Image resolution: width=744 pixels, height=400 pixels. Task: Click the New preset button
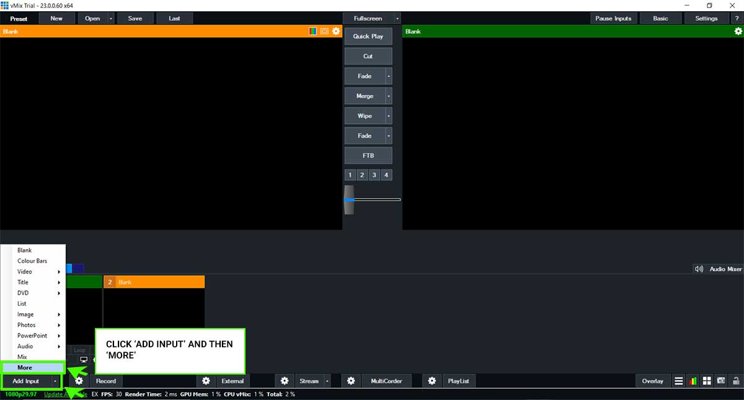[x=56, y=19]
